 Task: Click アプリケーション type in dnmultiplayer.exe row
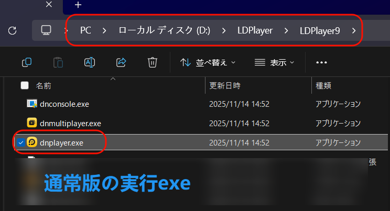tap(338, 123)
